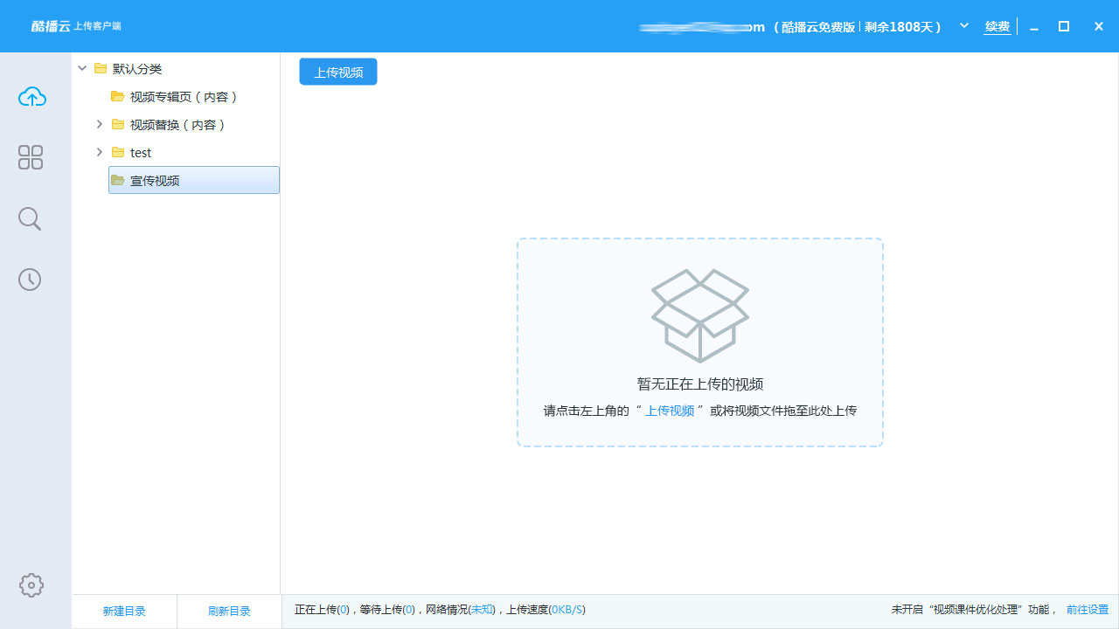Open the history clock sidebar icon
The width and height of the screenshot is (1119, 629).
30,280
